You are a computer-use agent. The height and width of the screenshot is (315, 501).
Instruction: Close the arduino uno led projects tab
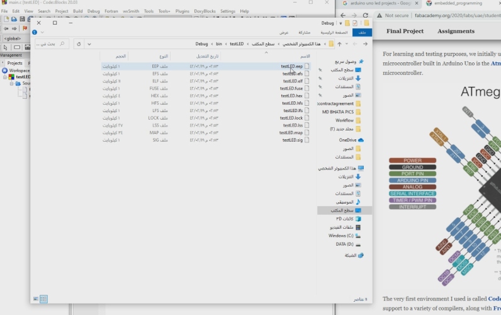pyautogui.click(x=416, y=3)
